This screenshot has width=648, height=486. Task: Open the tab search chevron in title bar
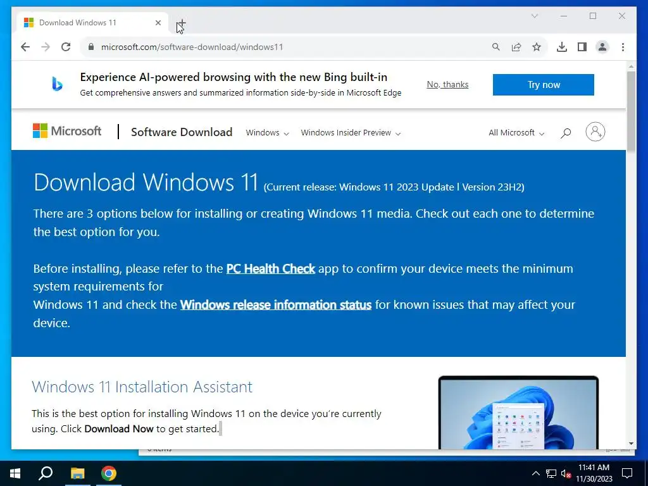(x=534, y=16)
